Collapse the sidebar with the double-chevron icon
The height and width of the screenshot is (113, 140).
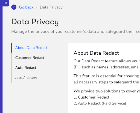tap(6, 3)
